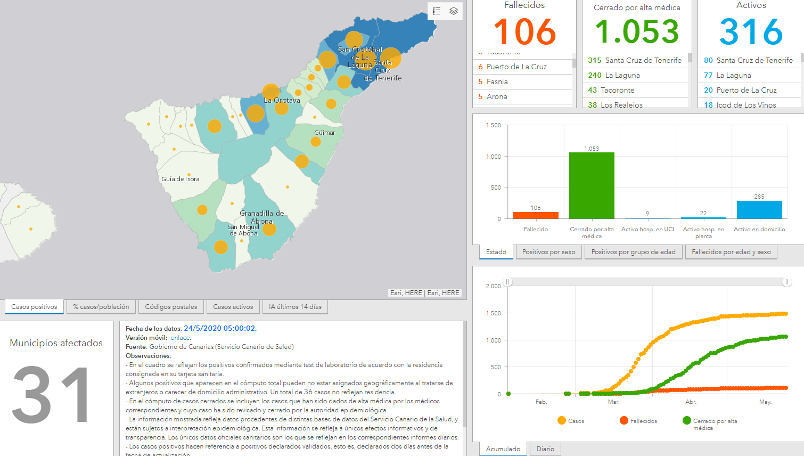Toggle the green Cerrado por alta médica series
Viewport: 804px width, 456px height.
[710, 424]
